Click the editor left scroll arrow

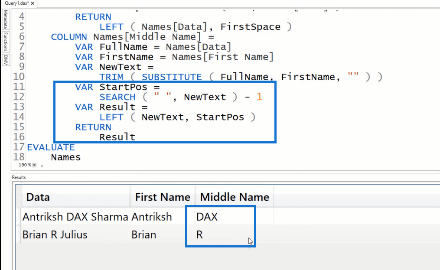click(42, 166)
